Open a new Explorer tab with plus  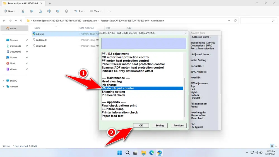[50, 3]
